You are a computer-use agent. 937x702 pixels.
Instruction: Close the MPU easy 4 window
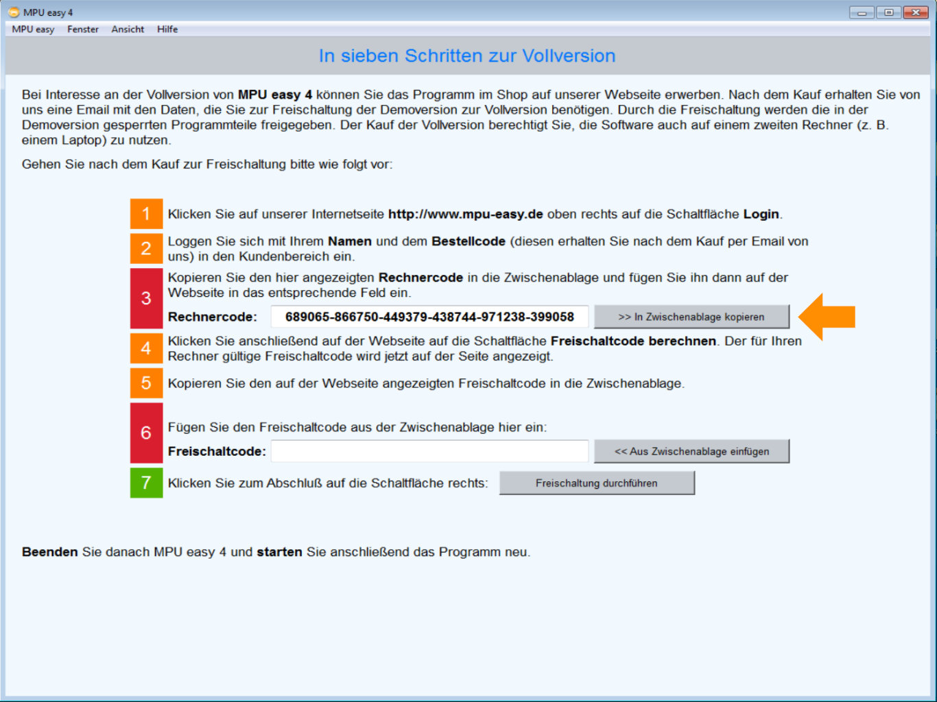click(916, 12)
